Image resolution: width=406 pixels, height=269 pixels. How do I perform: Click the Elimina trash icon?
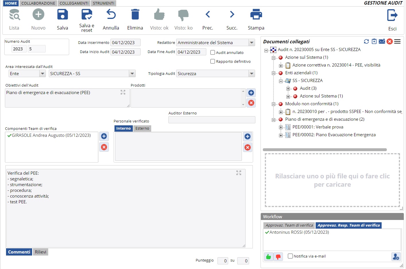tap(135, 15)
